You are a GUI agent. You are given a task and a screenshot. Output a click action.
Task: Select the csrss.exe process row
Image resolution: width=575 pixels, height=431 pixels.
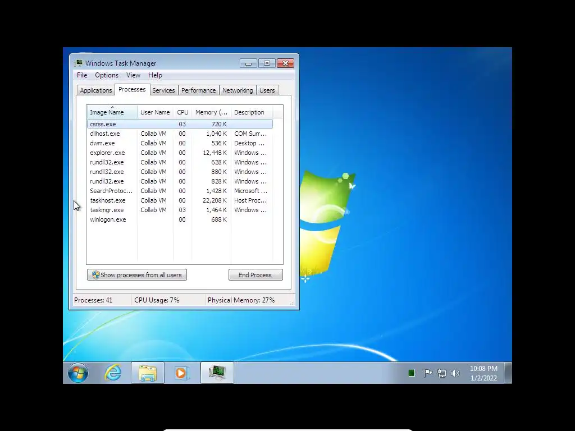180,124
